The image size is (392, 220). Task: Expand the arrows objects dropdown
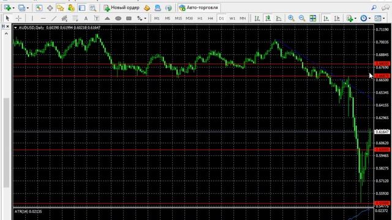click(145, 18)
